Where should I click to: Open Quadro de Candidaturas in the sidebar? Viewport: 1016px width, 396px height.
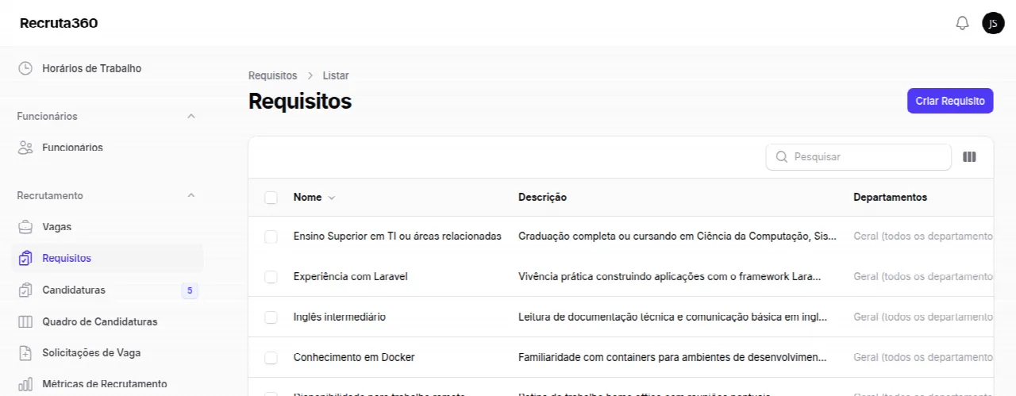107,321
